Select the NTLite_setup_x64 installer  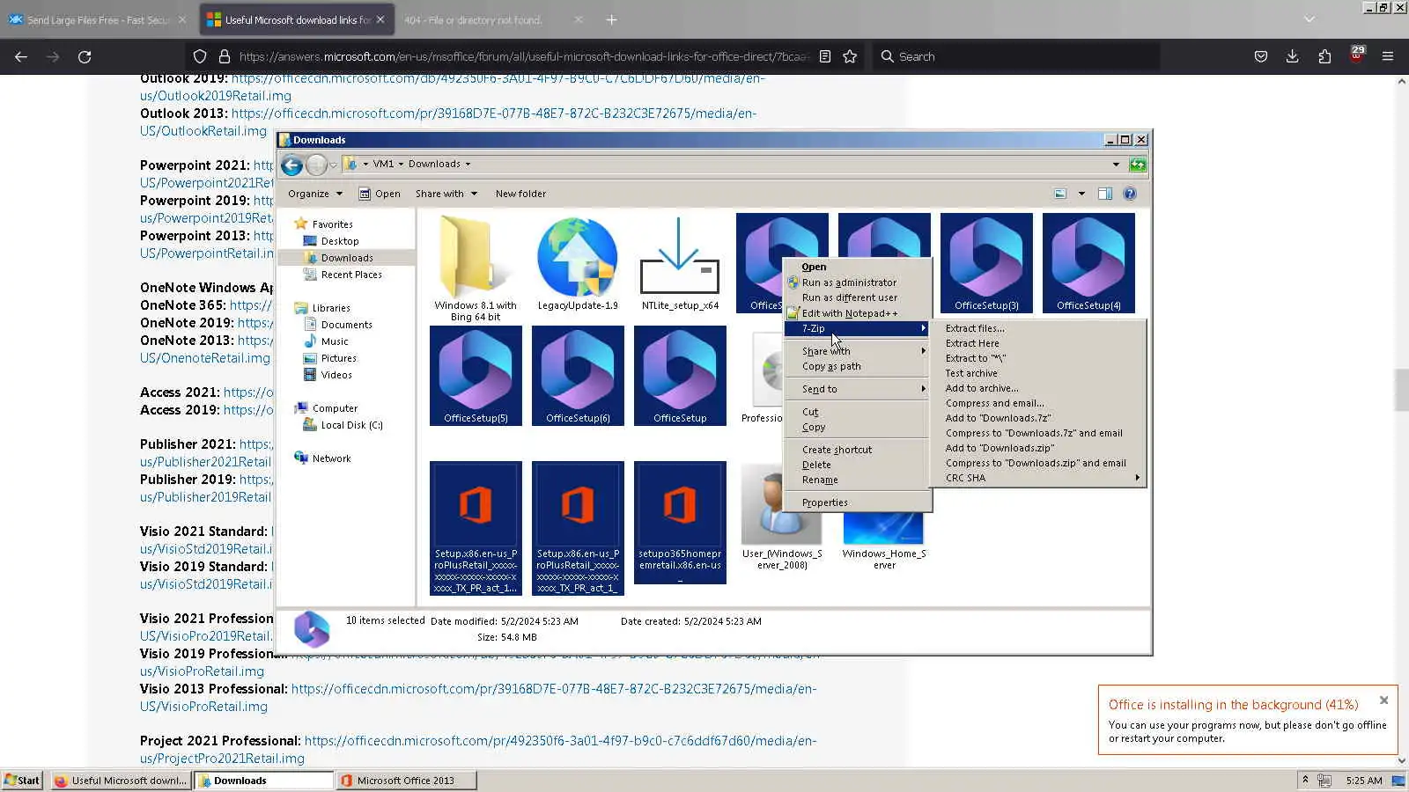[680, 263]
